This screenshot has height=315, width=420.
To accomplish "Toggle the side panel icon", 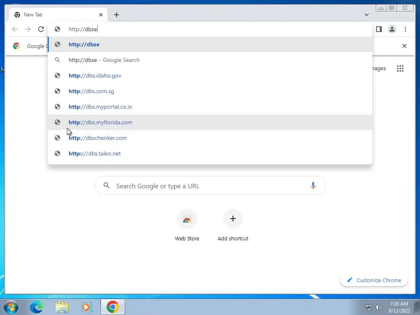I will click(x=379, y=29).
